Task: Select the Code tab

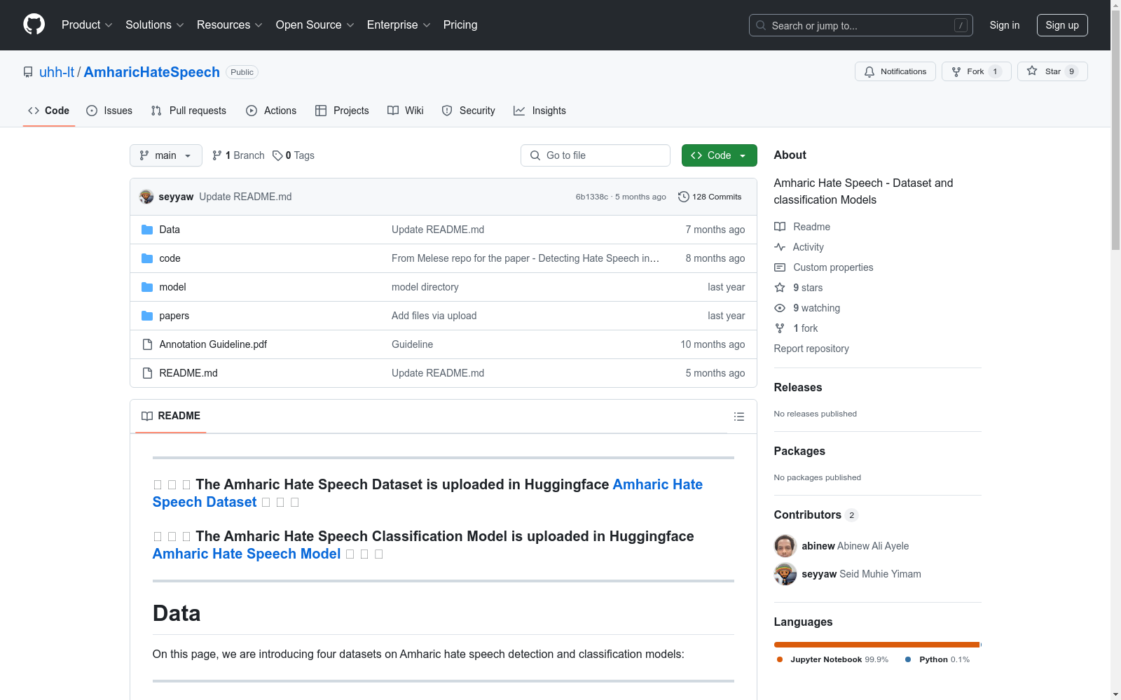Action: pyautogui.click(x=49, y=111)
